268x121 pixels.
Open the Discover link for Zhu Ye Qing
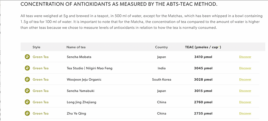coord(245,113)
